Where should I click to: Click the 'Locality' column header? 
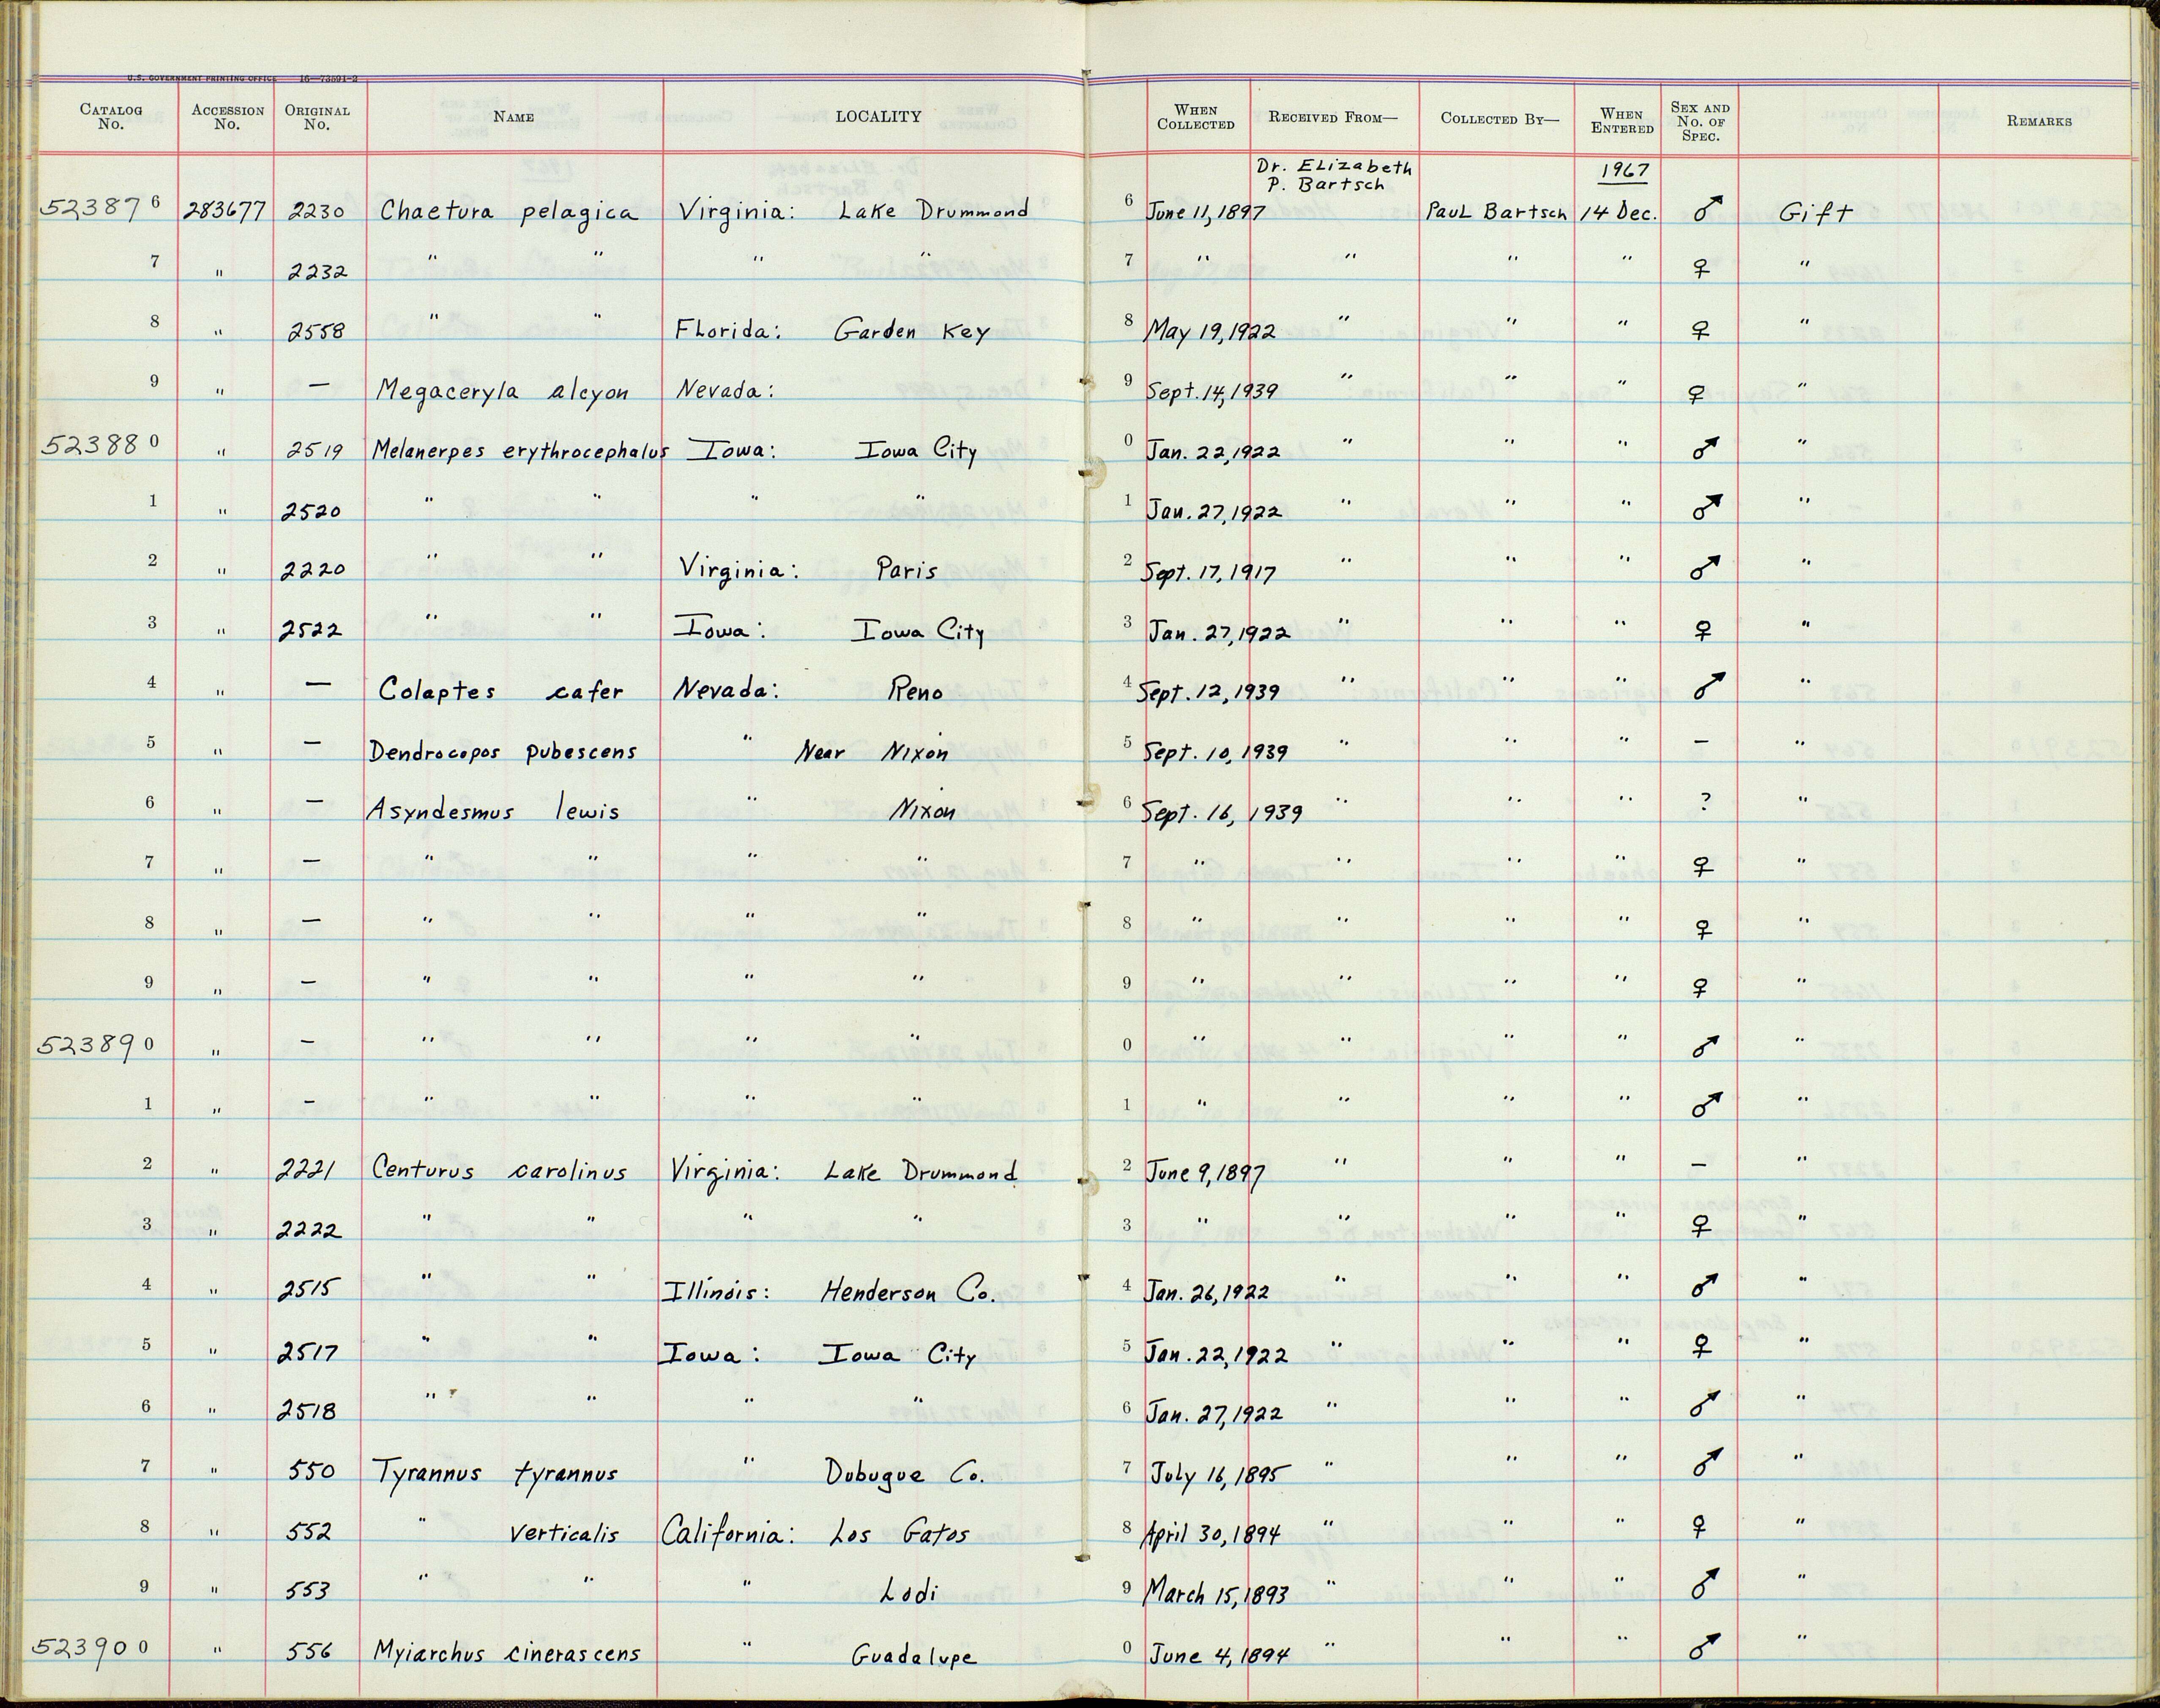pyautogui.click(x=878, y=117)
